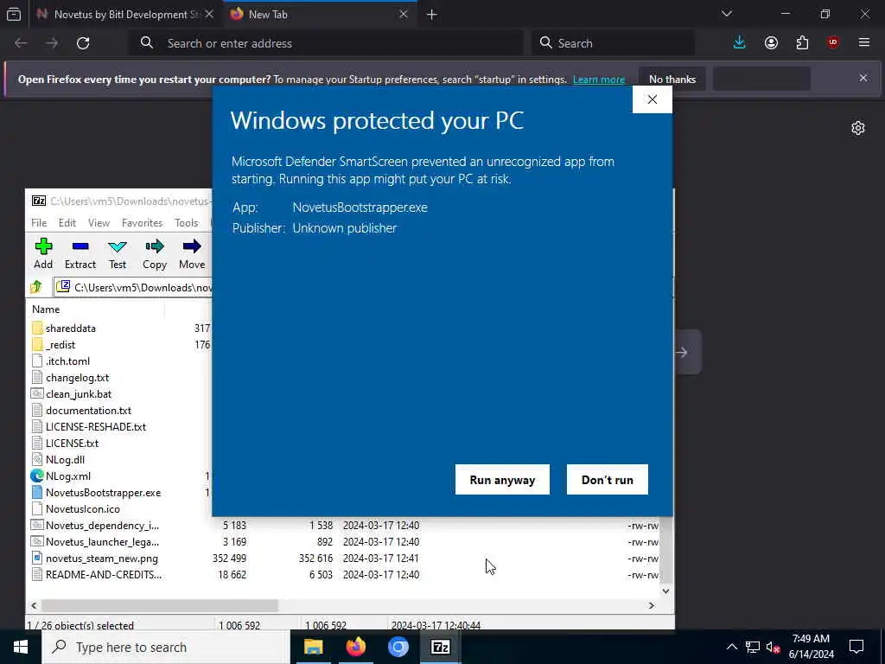Open the 7-Zip Edit menu

coord(67,222)
